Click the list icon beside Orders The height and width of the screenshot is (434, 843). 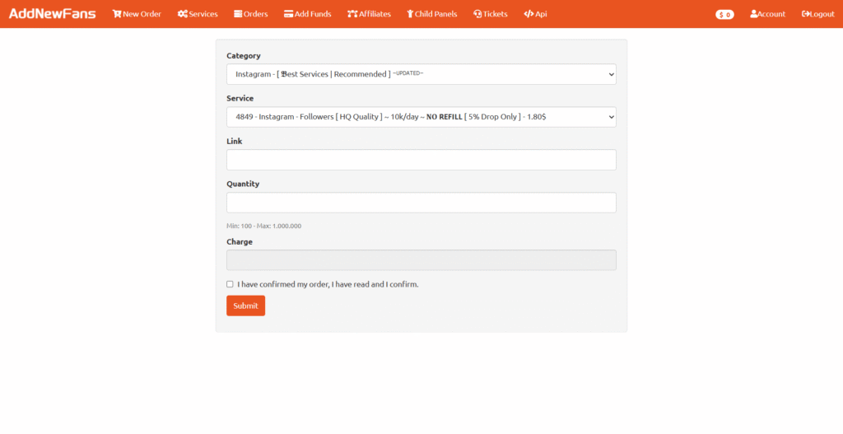pos(238,14)
